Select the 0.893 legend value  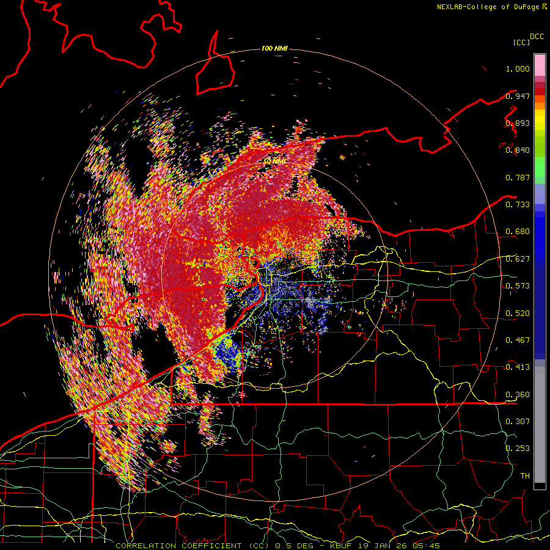point(518,123)
